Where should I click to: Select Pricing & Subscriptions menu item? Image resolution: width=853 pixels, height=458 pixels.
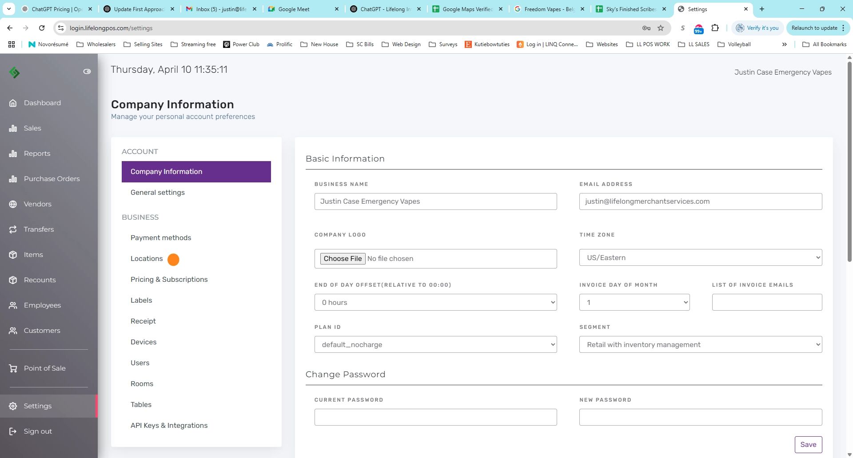click(x=169, y=280)
